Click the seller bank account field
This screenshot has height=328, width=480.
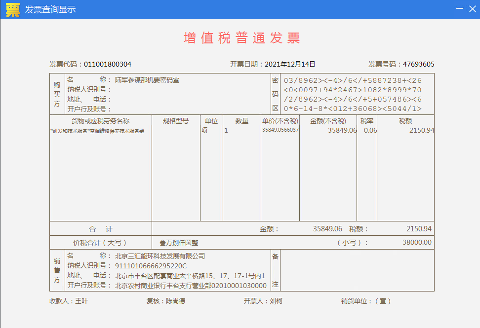(x=191, y=286)
